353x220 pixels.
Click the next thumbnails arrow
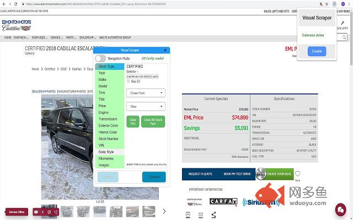164,211
